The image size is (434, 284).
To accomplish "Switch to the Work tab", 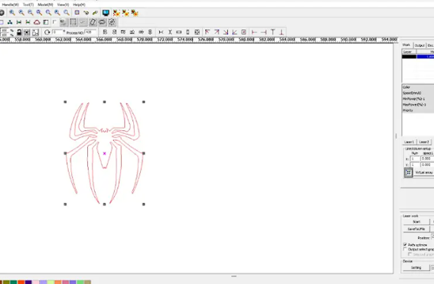I will pos(406,45).
